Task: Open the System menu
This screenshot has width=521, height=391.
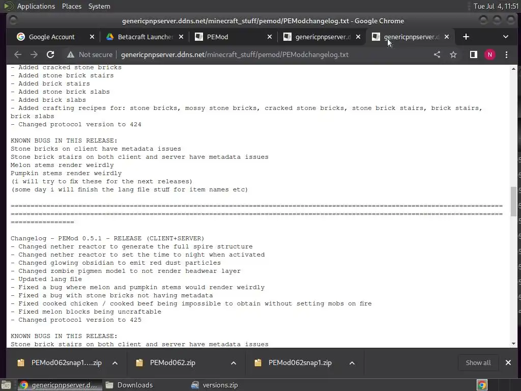Action: [99, 6]
